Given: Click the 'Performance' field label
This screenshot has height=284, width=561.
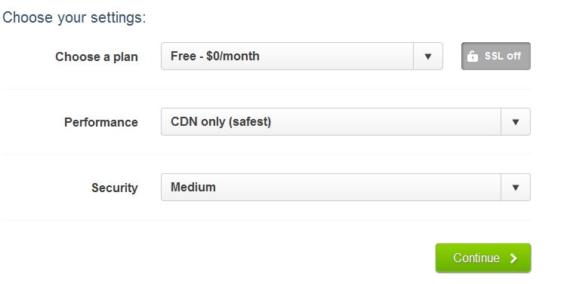Looking at the screenshot, I should pyautogui.click(x=101, y=122).
